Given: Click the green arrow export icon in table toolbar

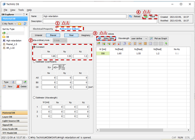Looking at the screenshot, I should pyautogui.click(x=166, y=44).
